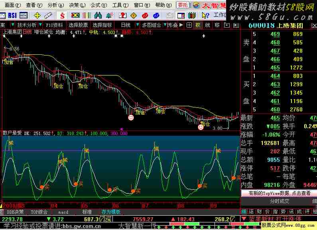317x230 pixels.
Task: Select the 势 tab in right panel
Action: [x=283, y=212]
